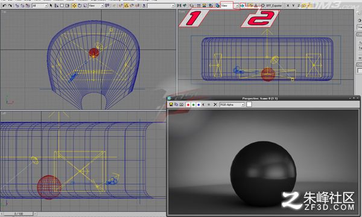This screenshot has height=217, width=362.
Task: Activate the Select and Rotate tool
Action: pyautogui.click(x=80, y=5)
